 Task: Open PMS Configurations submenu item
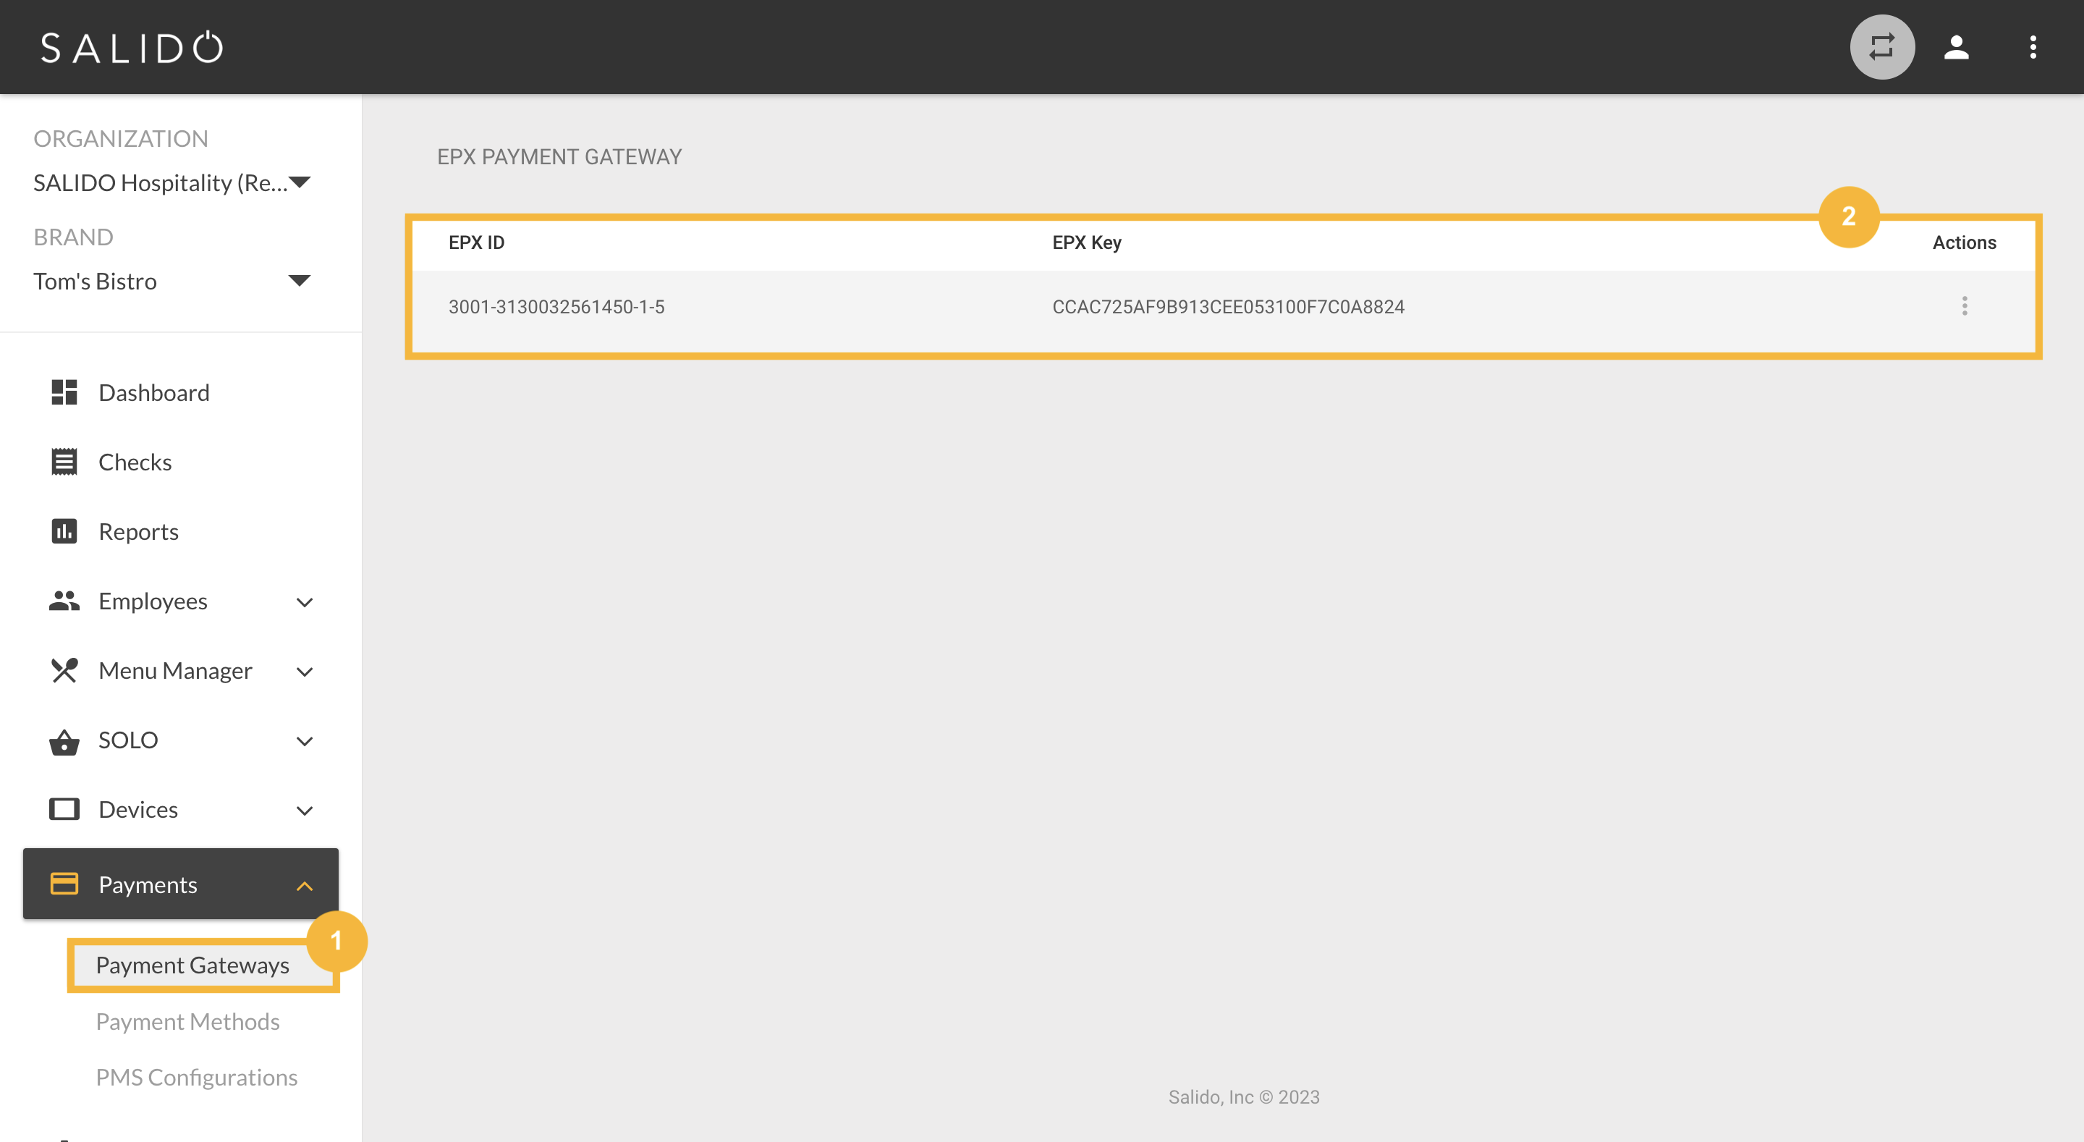[197, 1078]
